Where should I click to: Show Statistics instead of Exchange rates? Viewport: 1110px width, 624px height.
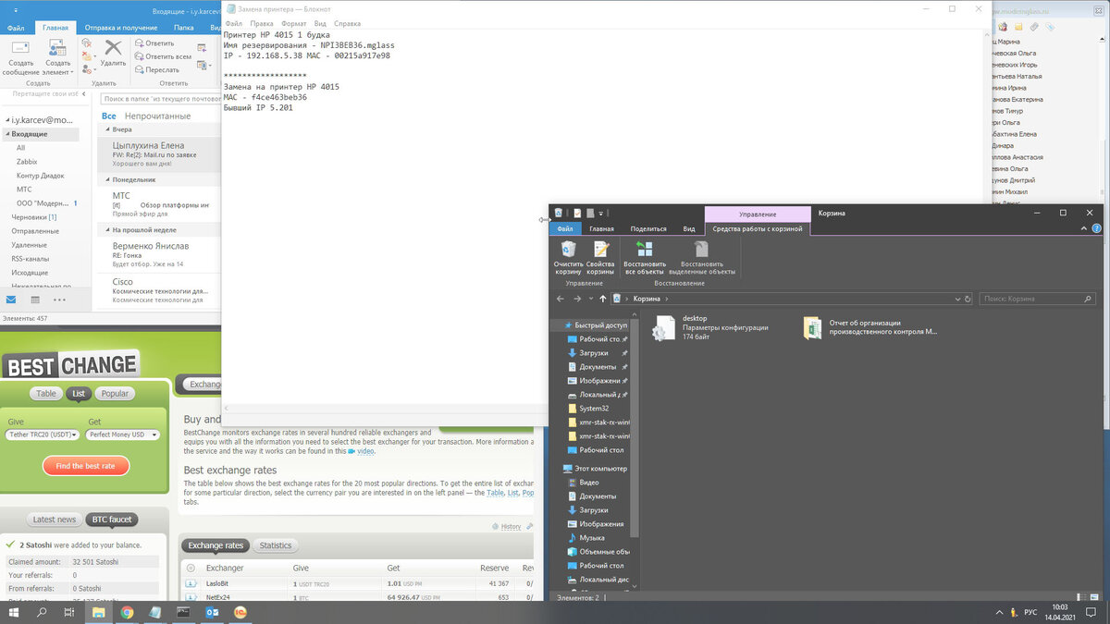pyautogui.click(x=276, y=545)
